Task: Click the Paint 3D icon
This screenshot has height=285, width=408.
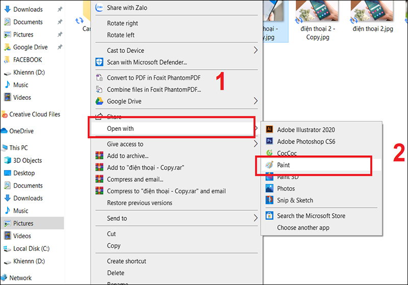Action: coord(269,177)
